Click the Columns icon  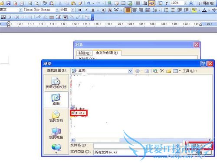(x=138, y=3)
